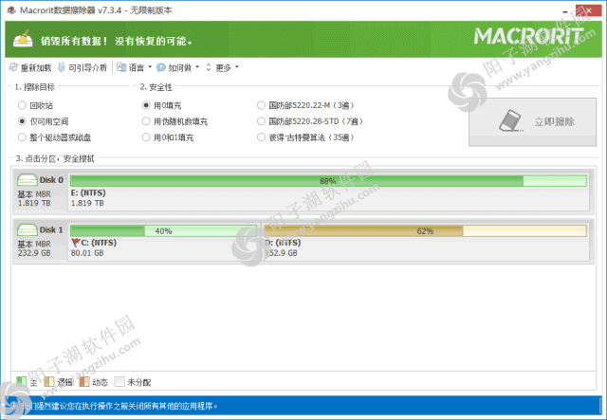Click the 更多 up-down arrows icon
The height and width of the screenshot is (420, 607).
coord(209,67)
